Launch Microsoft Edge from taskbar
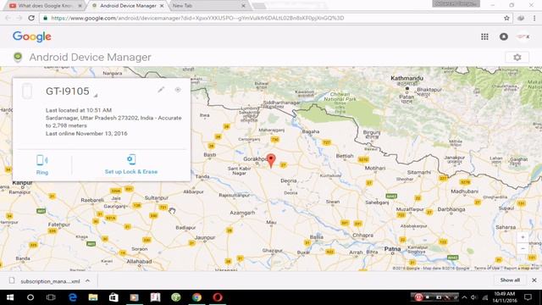This screenshot has width=542, height=305. 73,297
